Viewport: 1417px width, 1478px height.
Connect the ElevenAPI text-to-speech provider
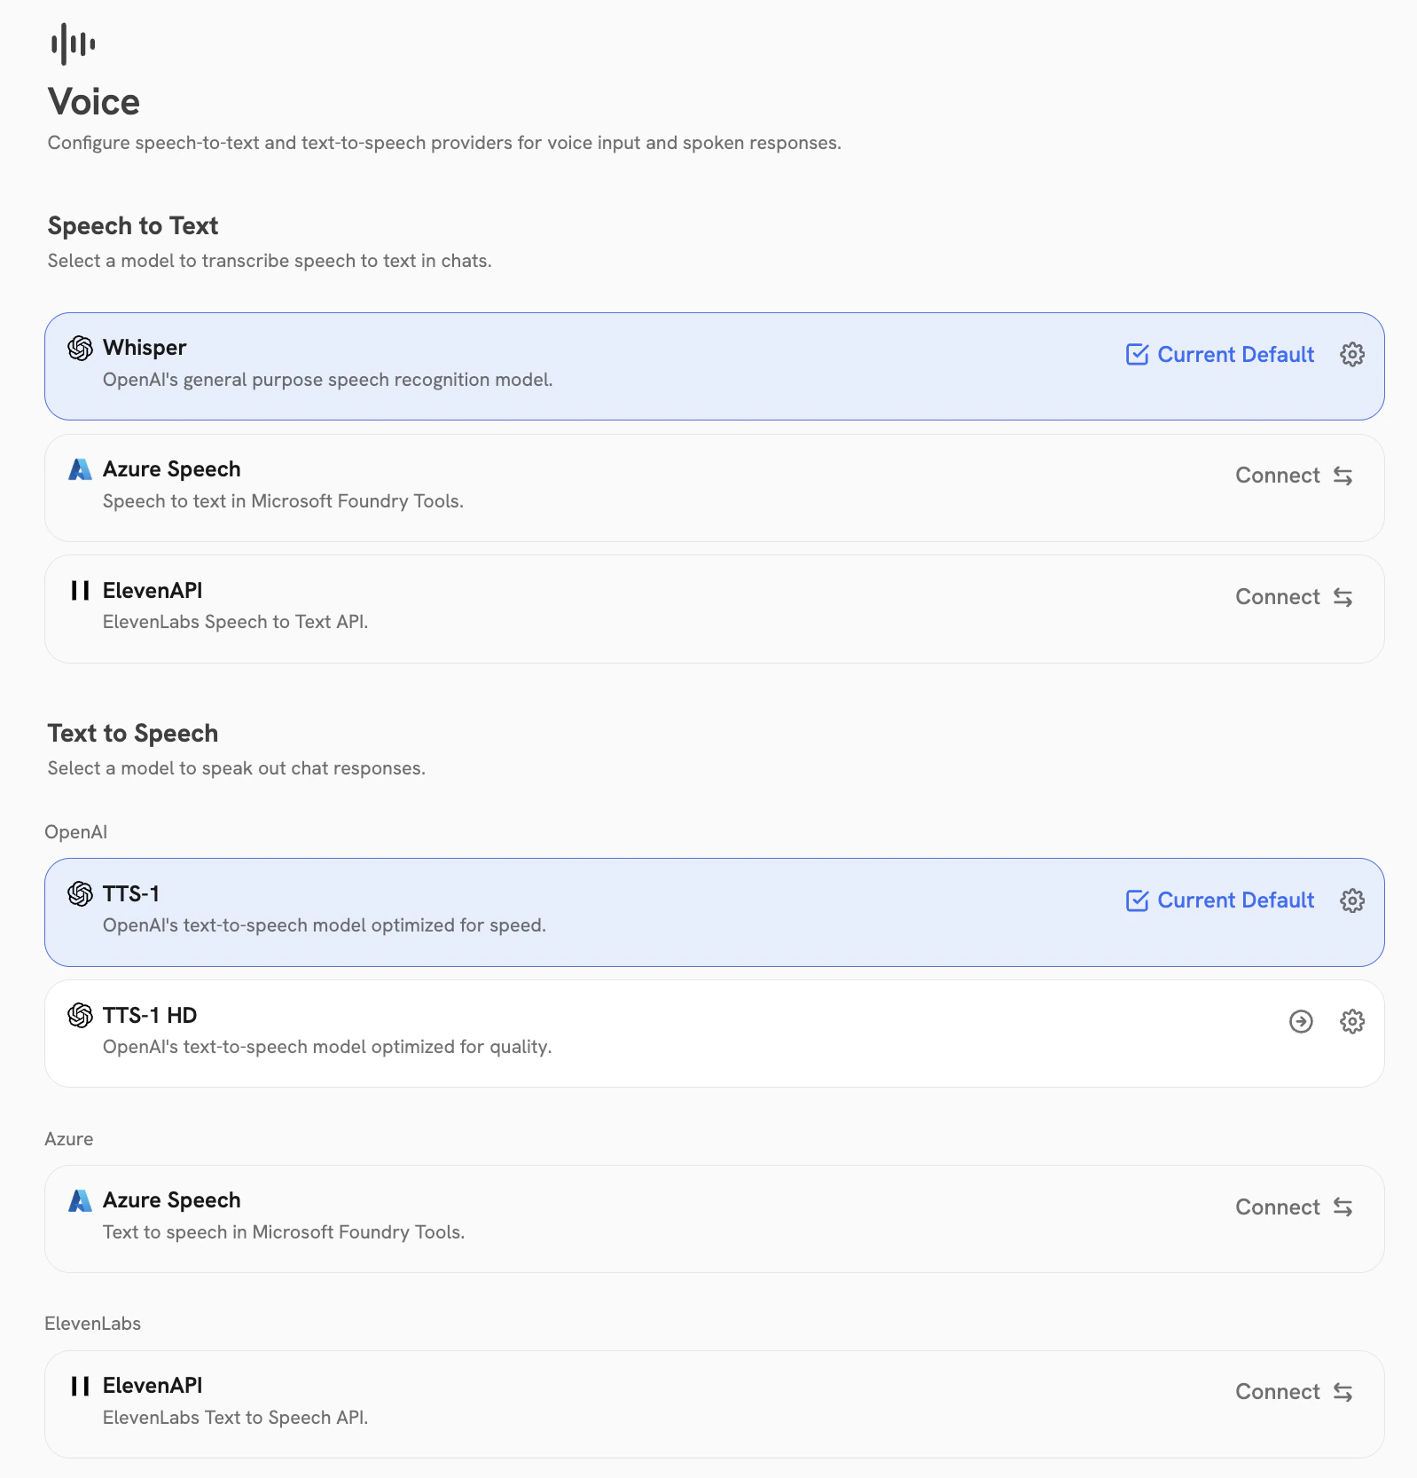point(1294,1392)
